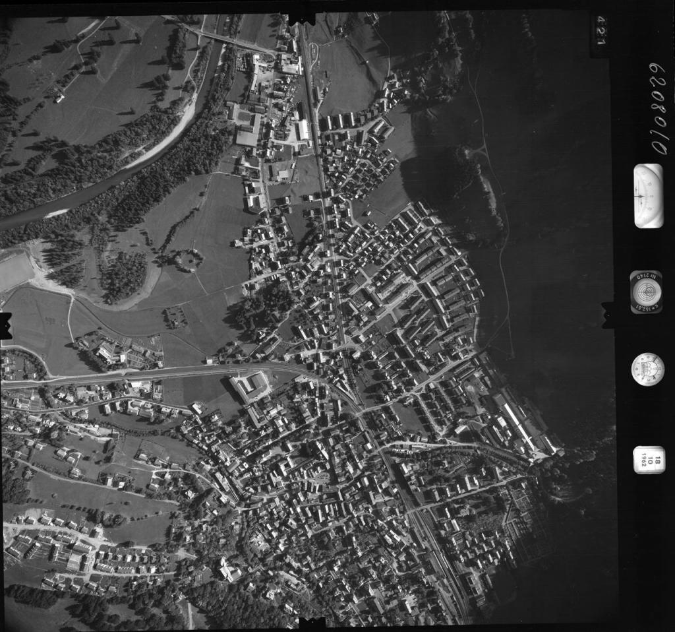Viewport: 675px width, 632px height.
Task: Click the circular bubble level instrument
Action: pos(646,291)
